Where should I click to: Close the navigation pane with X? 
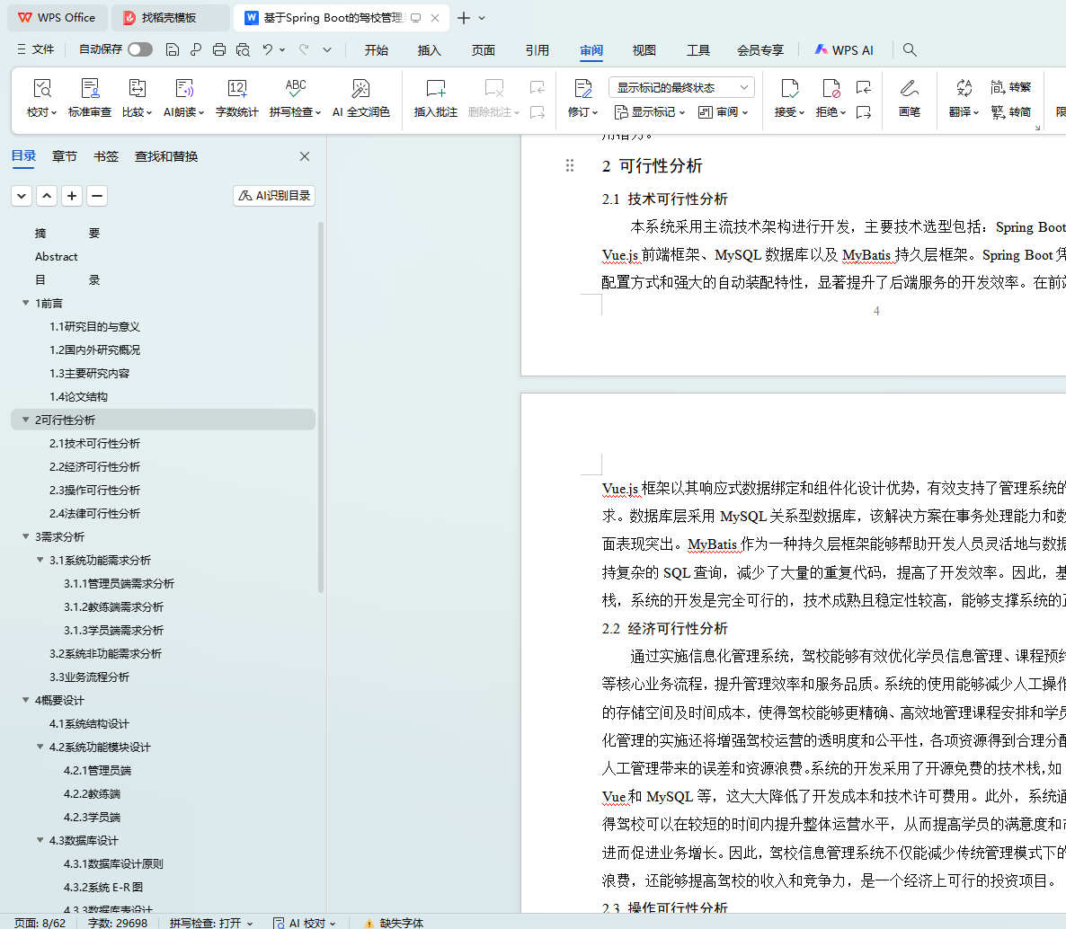coord(305,156)
